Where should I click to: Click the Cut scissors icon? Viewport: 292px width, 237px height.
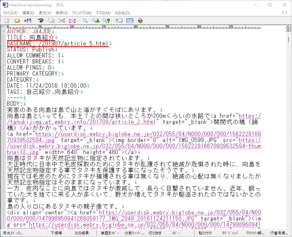(x=62, y=21)
